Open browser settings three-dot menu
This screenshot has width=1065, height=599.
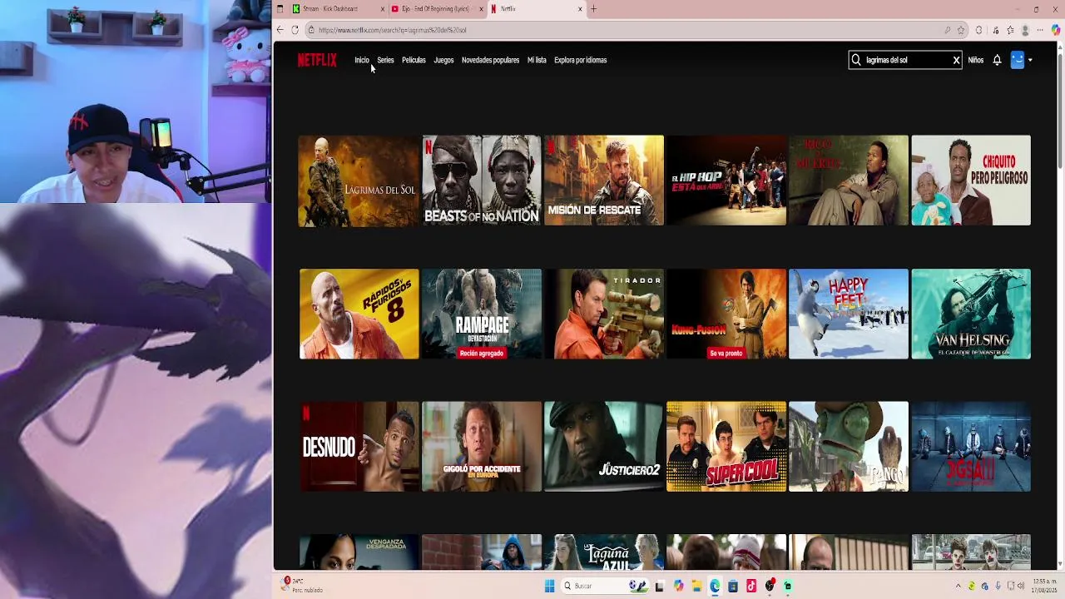pyautogui.click(x=1040, y=30)
